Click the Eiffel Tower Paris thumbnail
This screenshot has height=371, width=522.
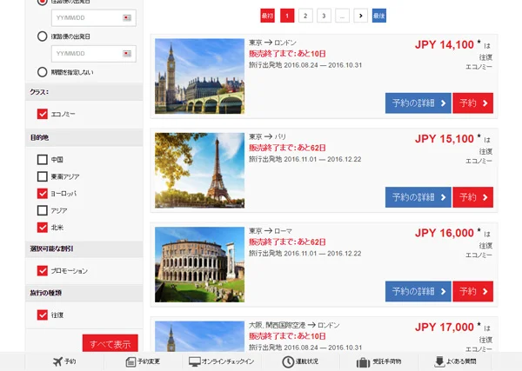199,170
